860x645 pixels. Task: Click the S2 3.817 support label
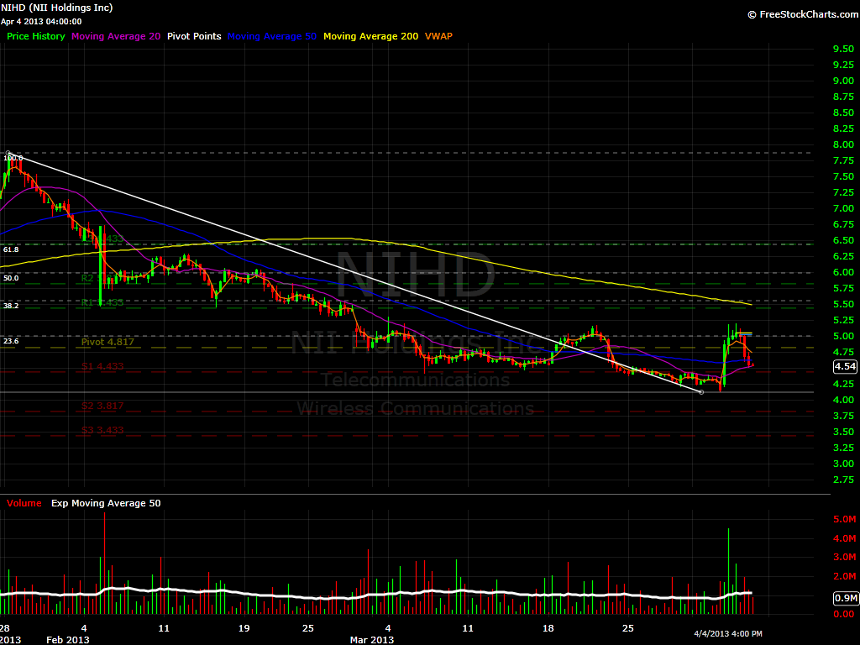[102, 406]
